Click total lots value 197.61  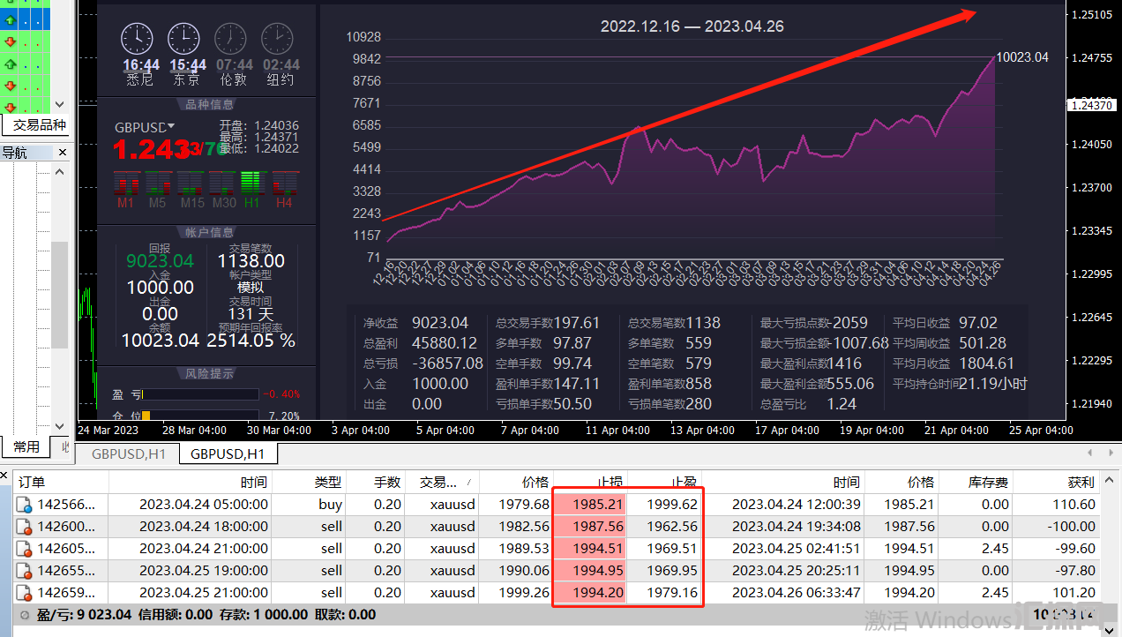(577, 323)
